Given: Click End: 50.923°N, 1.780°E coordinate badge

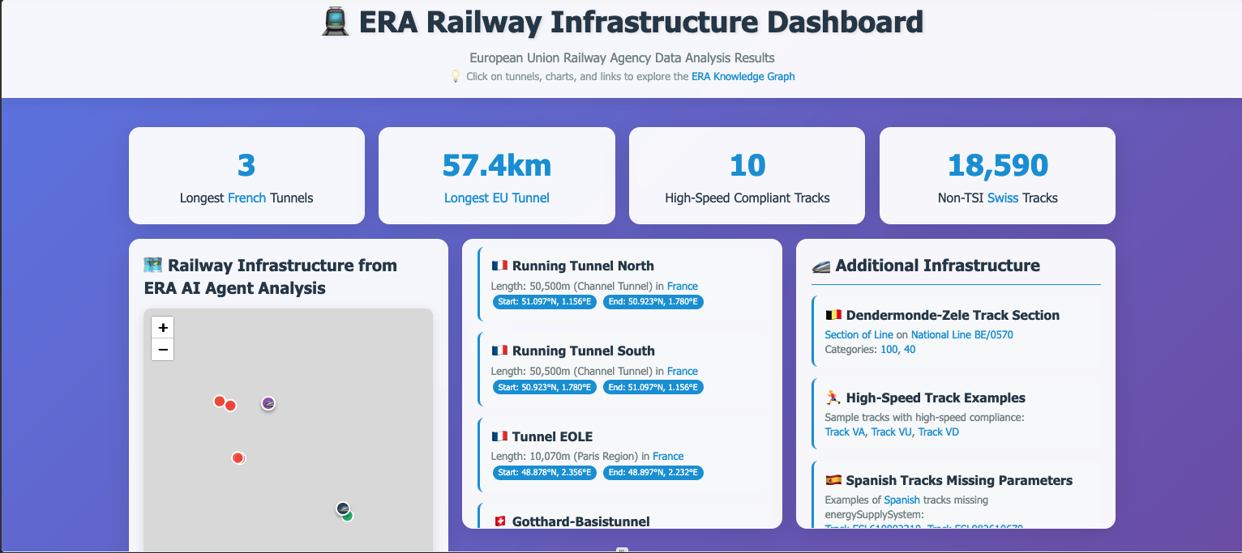Looking at the screenshot, I should pos(653,302).
